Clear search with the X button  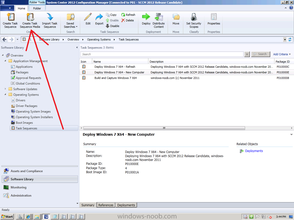(x=247, y=54)
